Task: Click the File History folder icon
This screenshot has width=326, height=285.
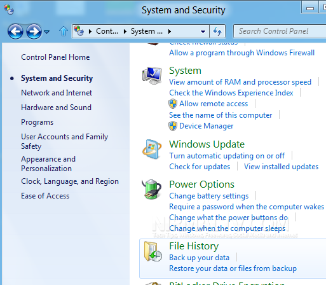Action: (x=153, y=252)
